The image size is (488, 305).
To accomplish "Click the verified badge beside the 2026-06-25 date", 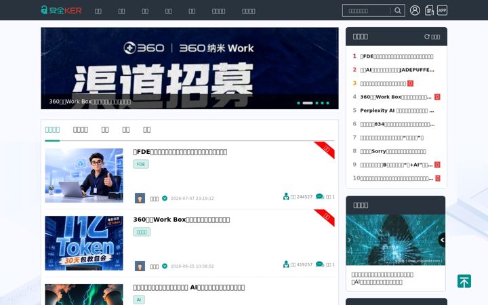I will coord(165,266).
